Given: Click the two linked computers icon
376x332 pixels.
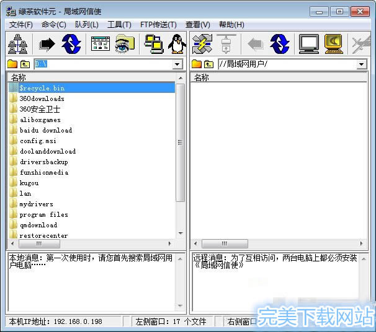Looking at the screenshot, I should point(153,43).
